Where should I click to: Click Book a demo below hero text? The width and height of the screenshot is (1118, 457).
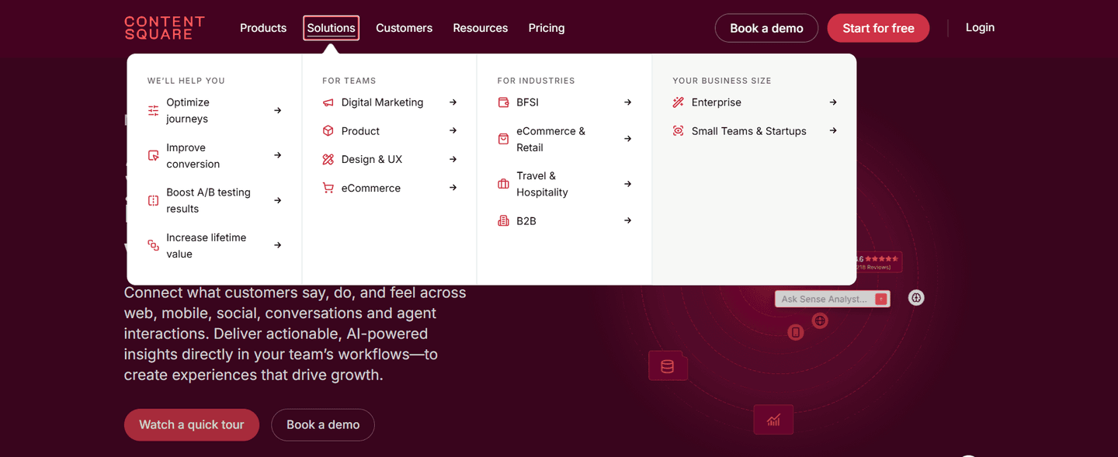tap(323, 425)
